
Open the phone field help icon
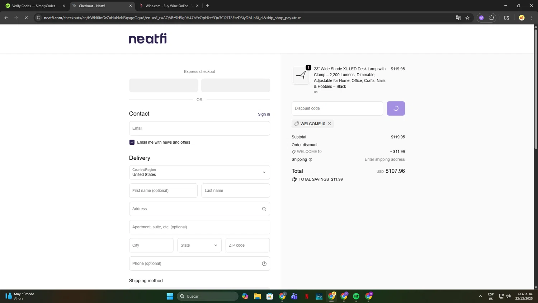point(264,264)
